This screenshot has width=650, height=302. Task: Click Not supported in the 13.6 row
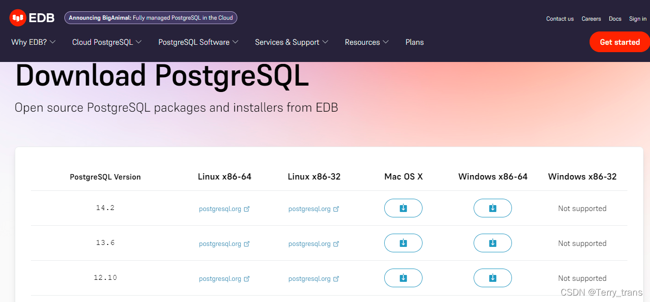(x=582, y=243)
